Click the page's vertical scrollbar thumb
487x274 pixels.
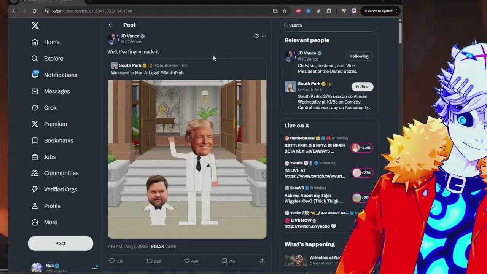coord(400,32)
